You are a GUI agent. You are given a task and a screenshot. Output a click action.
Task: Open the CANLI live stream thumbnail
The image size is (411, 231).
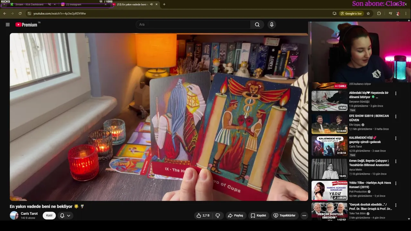(x=329, y=86)
